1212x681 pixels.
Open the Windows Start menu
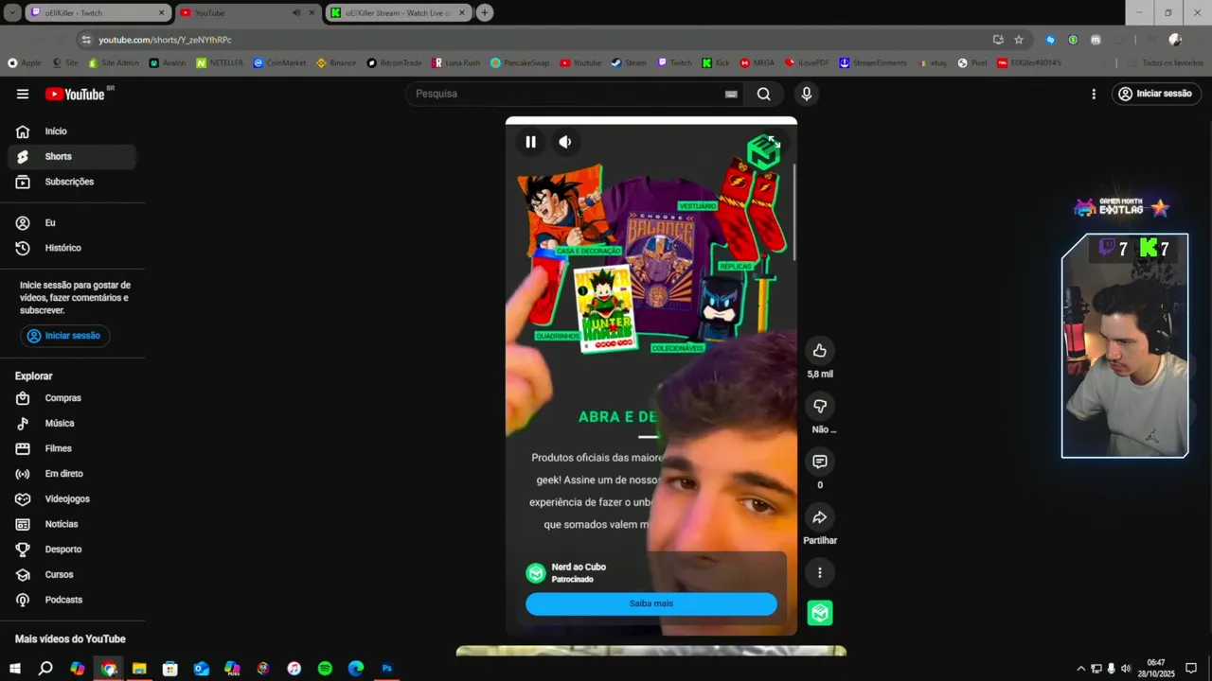tap(15, 669)
